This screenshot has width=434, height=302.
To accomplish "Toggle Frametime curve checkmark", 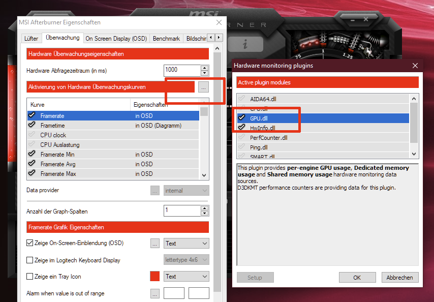I will pos(32,125).
